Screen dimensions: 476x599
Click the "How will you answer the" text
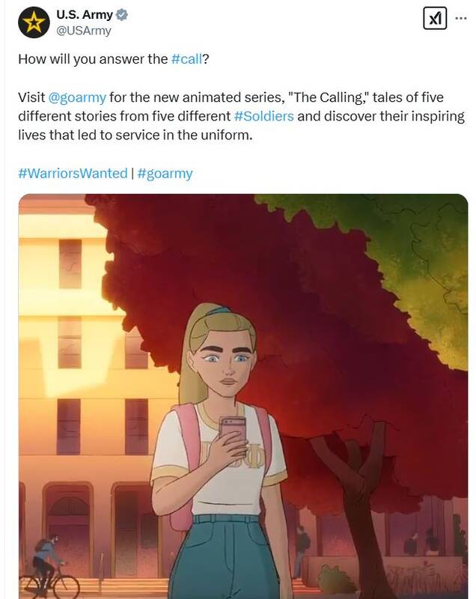coord(93,59)
